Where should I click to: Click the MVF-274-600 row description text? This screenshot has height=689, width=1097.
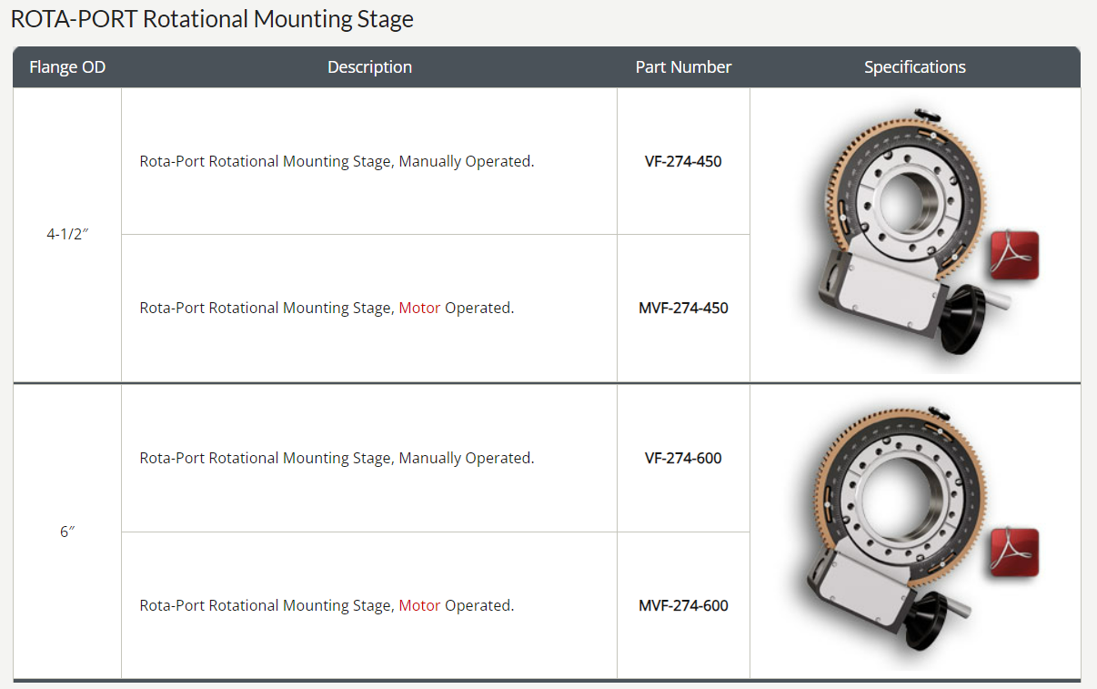coord(327,605)
